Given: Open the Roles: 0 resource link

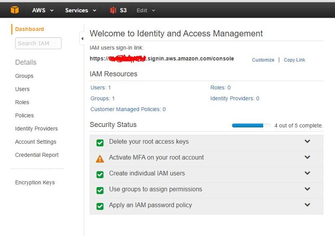Looking at the screenshot, I should pyautogui.click(x=220, y=88).
